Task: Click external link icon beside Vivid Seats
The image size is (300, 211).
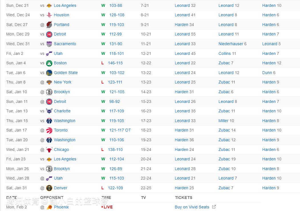Action: coord(214,207)
